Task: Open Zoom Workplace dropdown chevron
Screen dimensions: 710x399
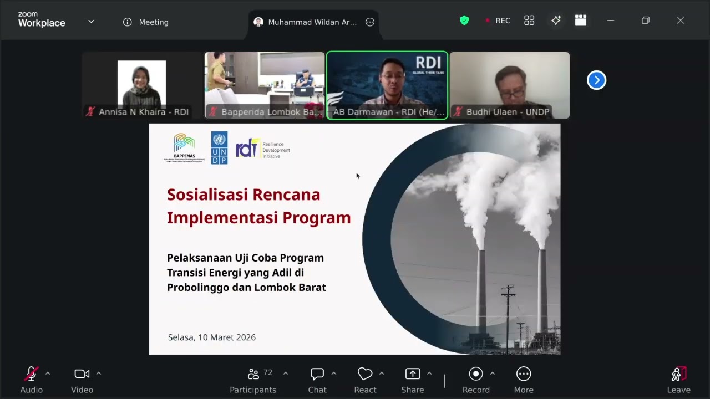Action: click(x=91, y=22)
